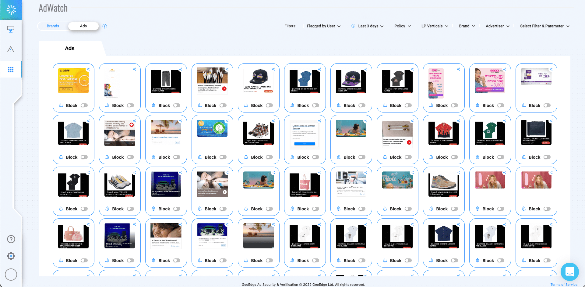Image resolution: width=585 pixels, height=287 pixels.
Task: Enable Block on S/S OG Work Shirt card
Action: click(316, 105)
